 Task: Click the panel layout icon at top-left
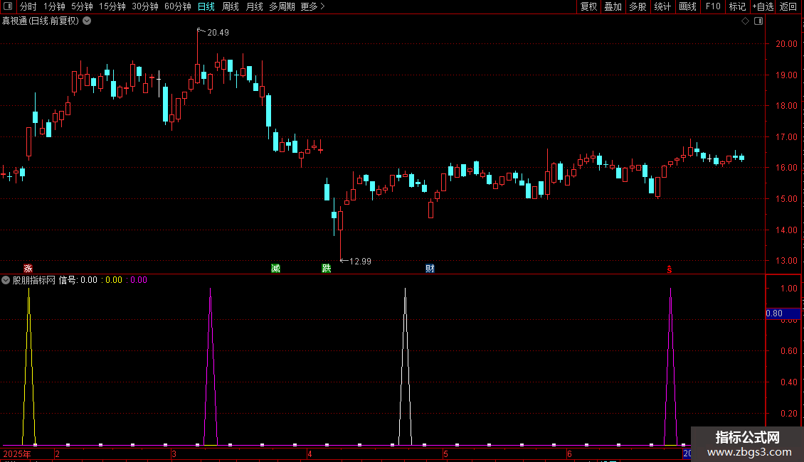click(8, 6)
